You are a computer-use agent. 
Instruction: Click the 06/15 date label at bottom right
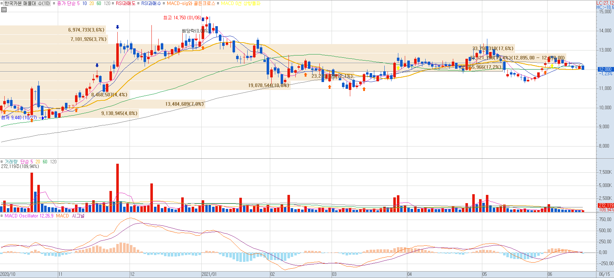tap(604, 274)
